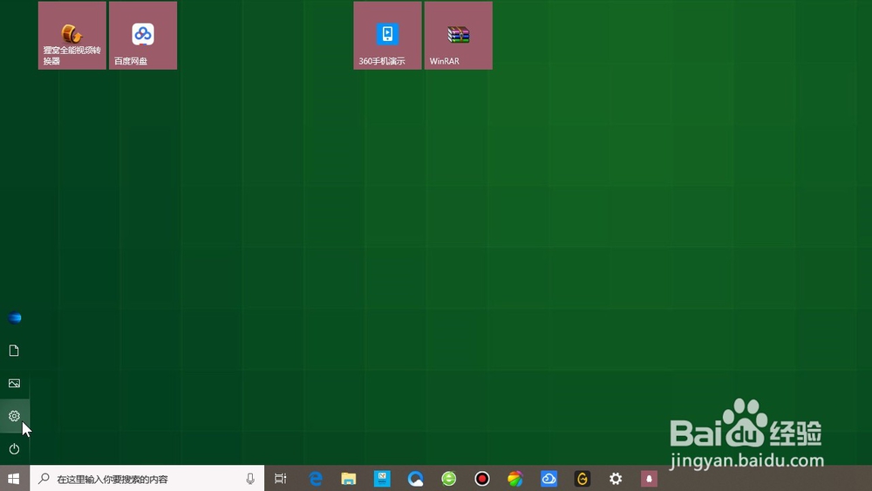The height and width of the screenshot is (491, 872).
Task: Launch Microsoft Edge from the taskbar
Action: (x=316, y=478)
